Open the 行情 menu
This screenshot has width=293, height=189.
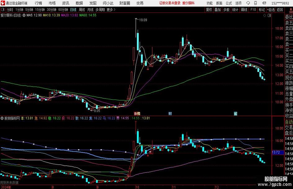(38, 3)
